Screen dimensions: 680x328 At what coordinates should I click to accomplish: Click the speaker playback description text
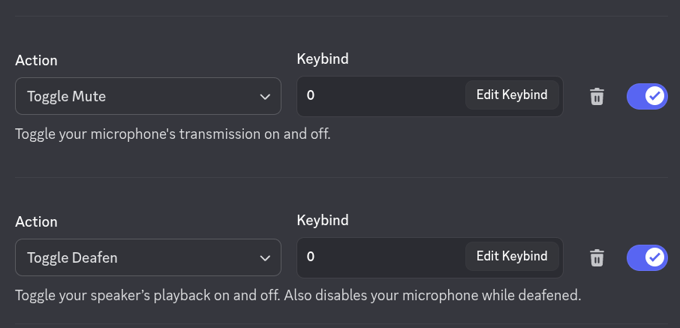click(x=298, y=294)
